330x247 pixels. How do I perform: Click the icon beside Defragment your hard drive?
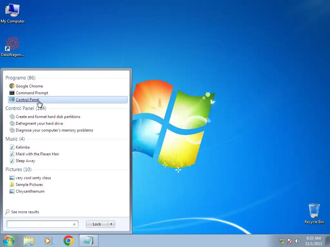point(12,123)
